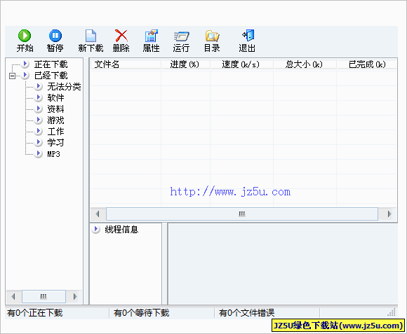
Task: Click arrow icon beside 正在下载
Action: (x=25, y=64)
